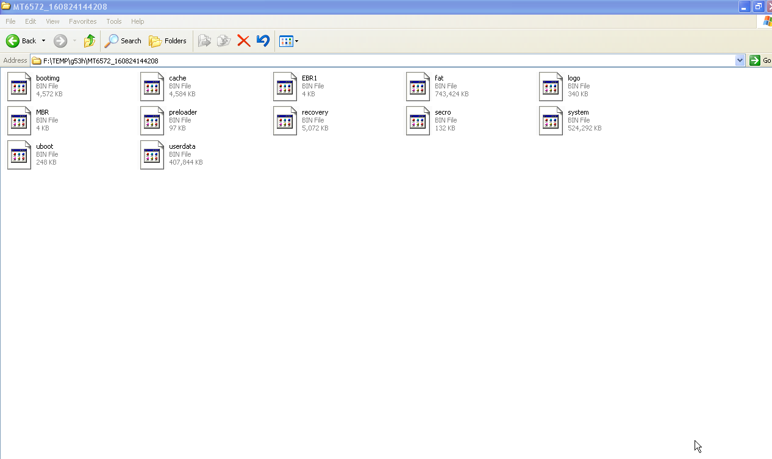Open the Back history dropdown arrow

pos(43,41)
